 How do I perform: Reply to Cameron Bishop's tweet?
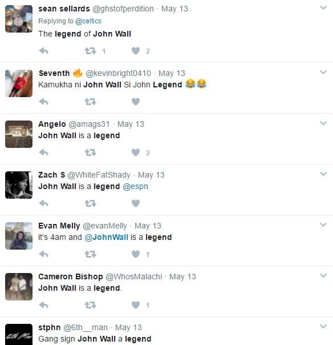pyautogui.click(x=44, y=305)
